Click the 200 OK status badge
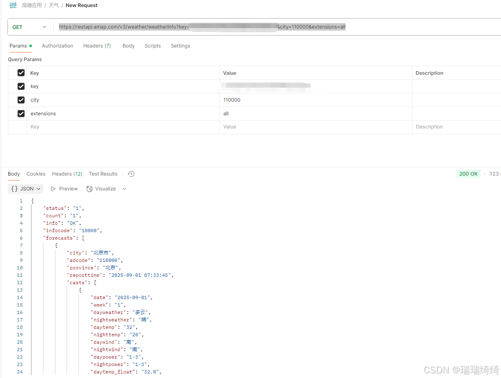The image size is (501, 378). 468,174
